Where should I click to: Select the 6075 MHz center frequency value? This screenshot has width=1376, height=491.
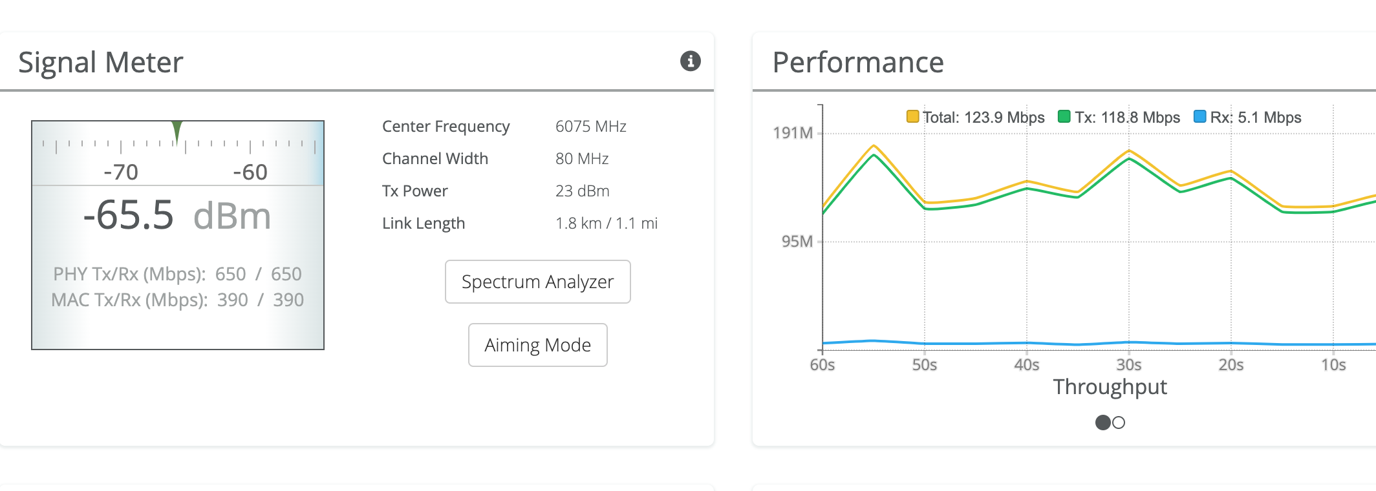click(590, 127)
